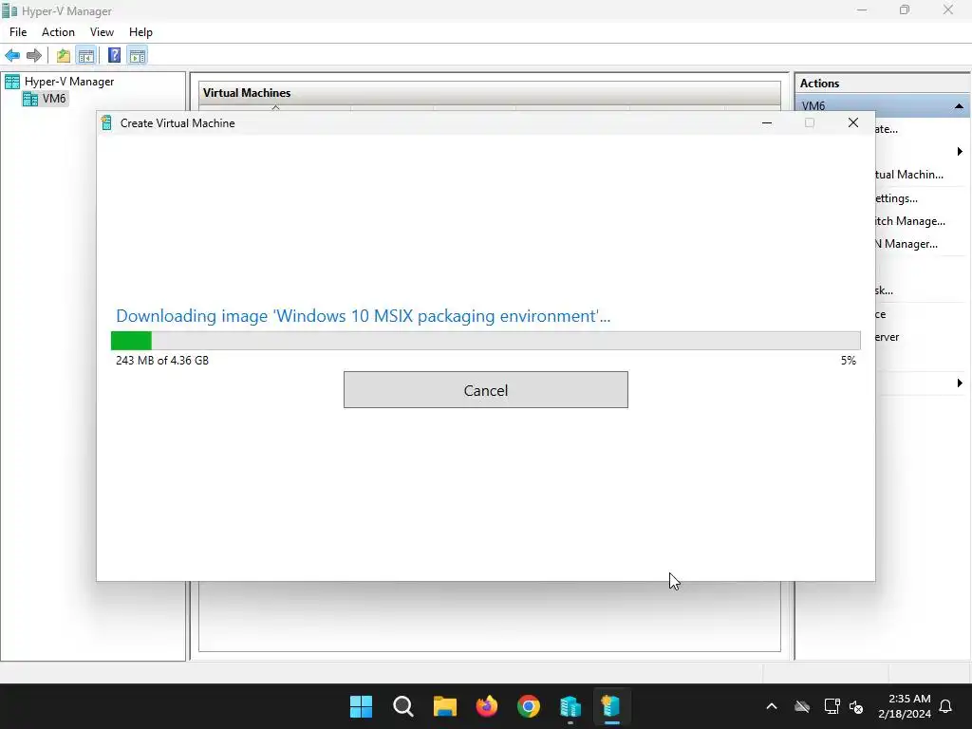Open File Explorer from taskbar
This screenshot has height=729, width=972.
tap(444, 706)
